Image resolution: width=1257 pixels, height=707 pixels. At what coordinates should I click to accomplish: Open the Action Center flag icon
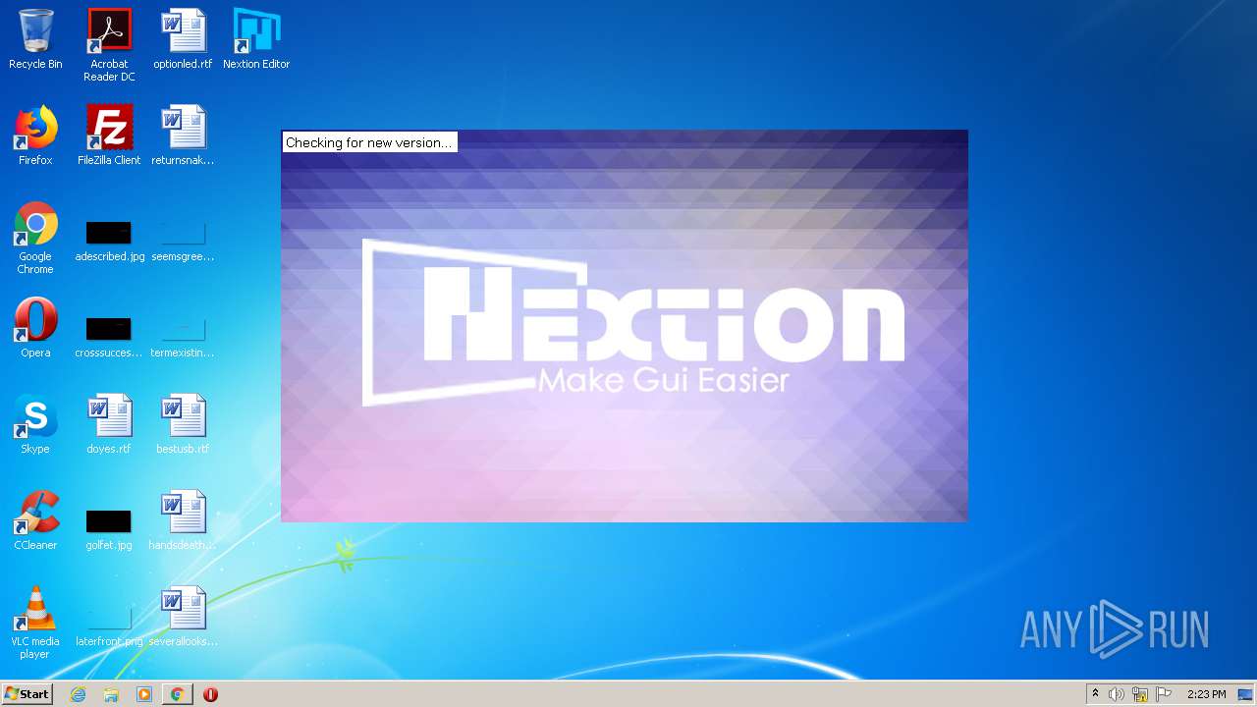(x=1164, y=694)
